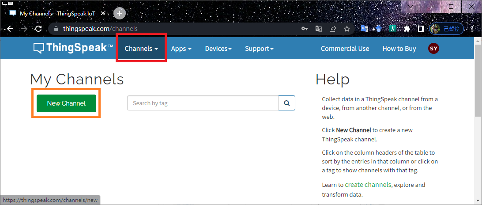Open saved passwords key icon
Screen dimensions: 482x205
click(x=304, y=29)
